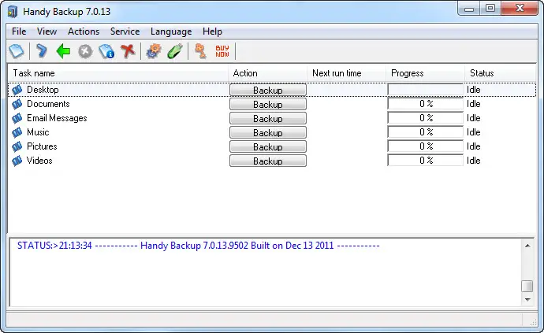Select the Email Messages task name

coord(57,118)
